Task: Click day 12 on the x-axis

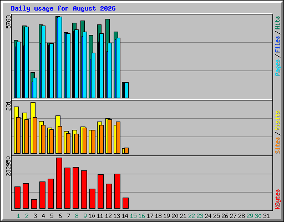Action: (x=108, y=216)
